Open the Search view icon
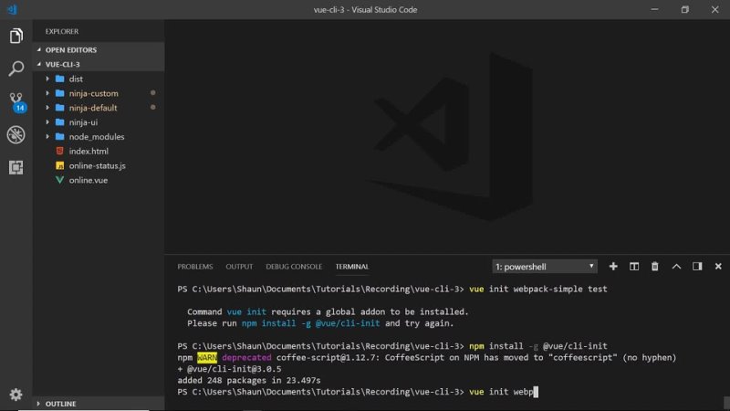The image size is (730, 411). click(16, 68)
